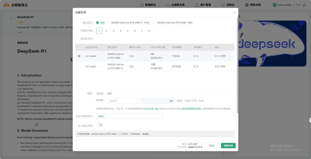Uncheck the 全部 compute model checkbox
Screen dimensions: 311x159
pos(97,23)
